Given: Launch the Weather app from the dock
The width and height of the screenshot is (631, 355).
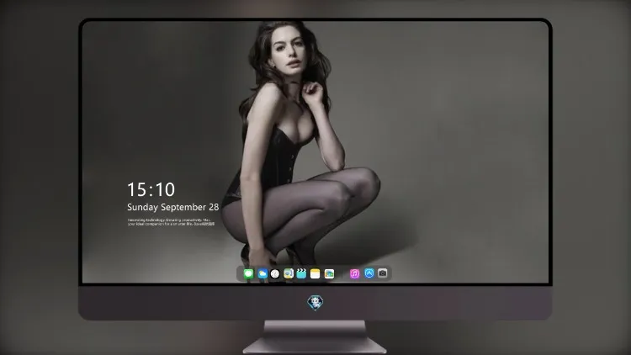Looking at the screenshot, I should [262, 273].
